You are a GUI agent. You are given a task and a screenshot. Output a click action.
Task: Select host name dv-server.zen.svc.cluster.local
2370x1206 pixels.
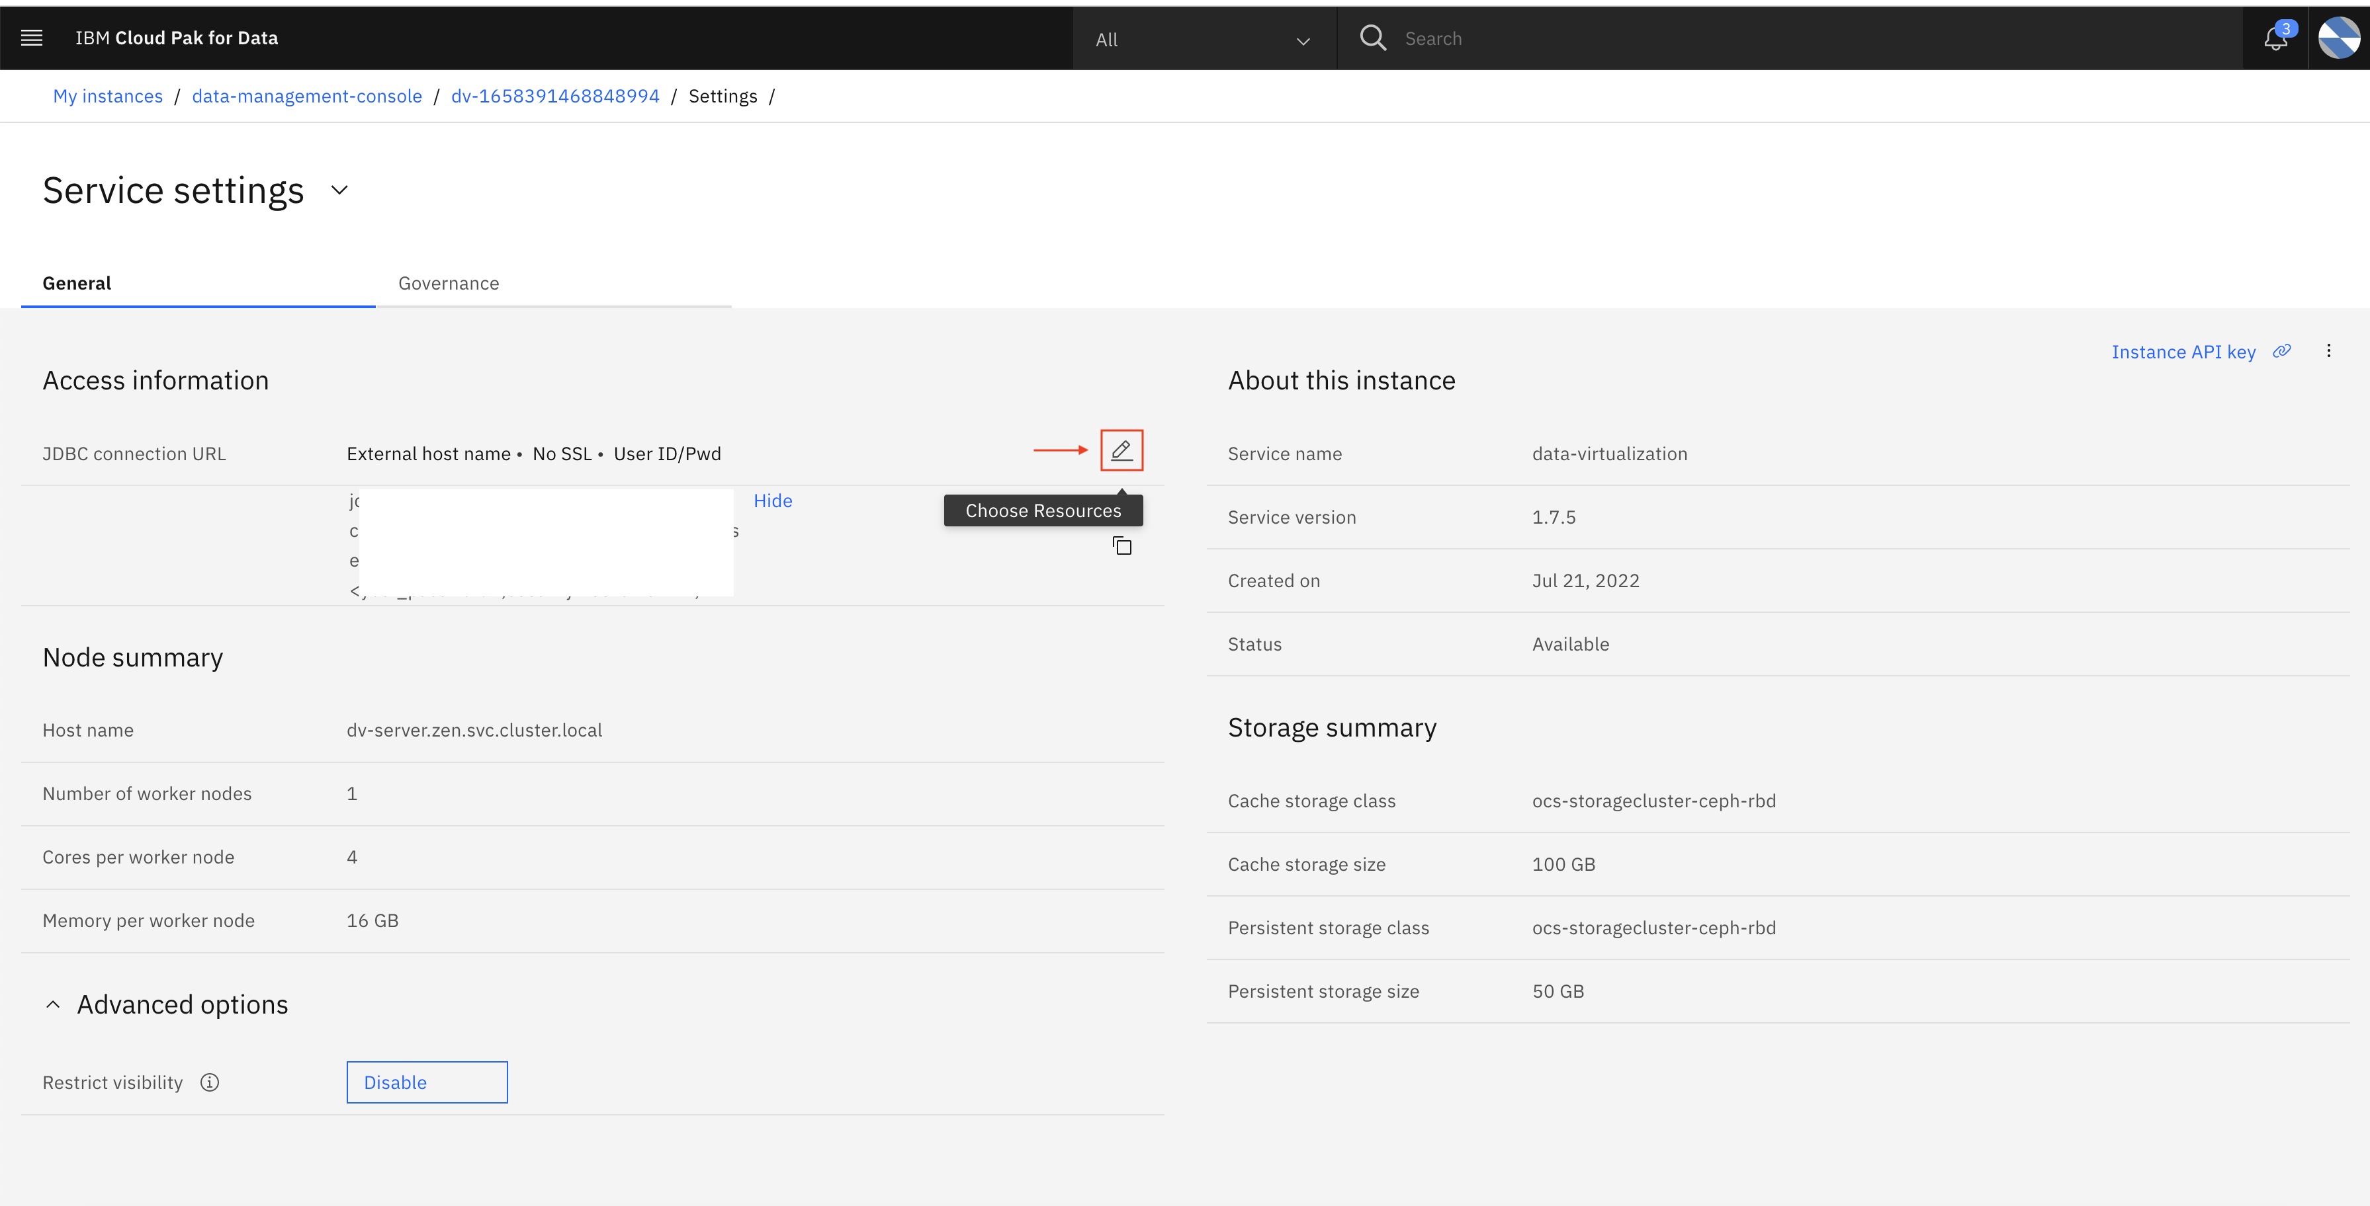click(x=475, y=730)
